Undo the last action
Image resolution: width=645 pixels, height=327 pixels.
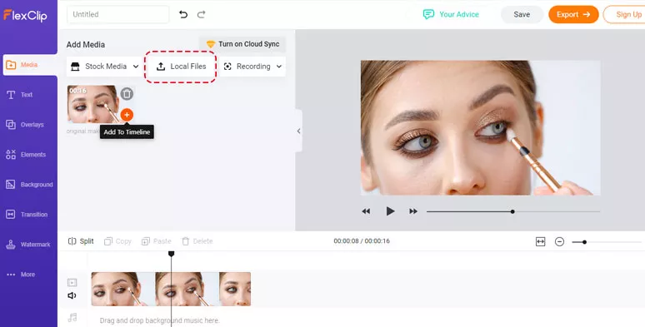[183, 15]
